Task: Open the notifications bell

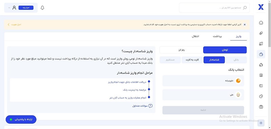Action: click(x=42, y=8)
